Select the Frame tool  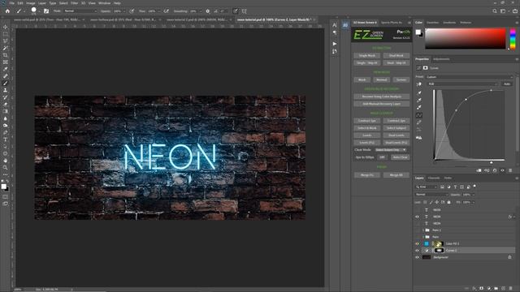(x=6, y=62)
